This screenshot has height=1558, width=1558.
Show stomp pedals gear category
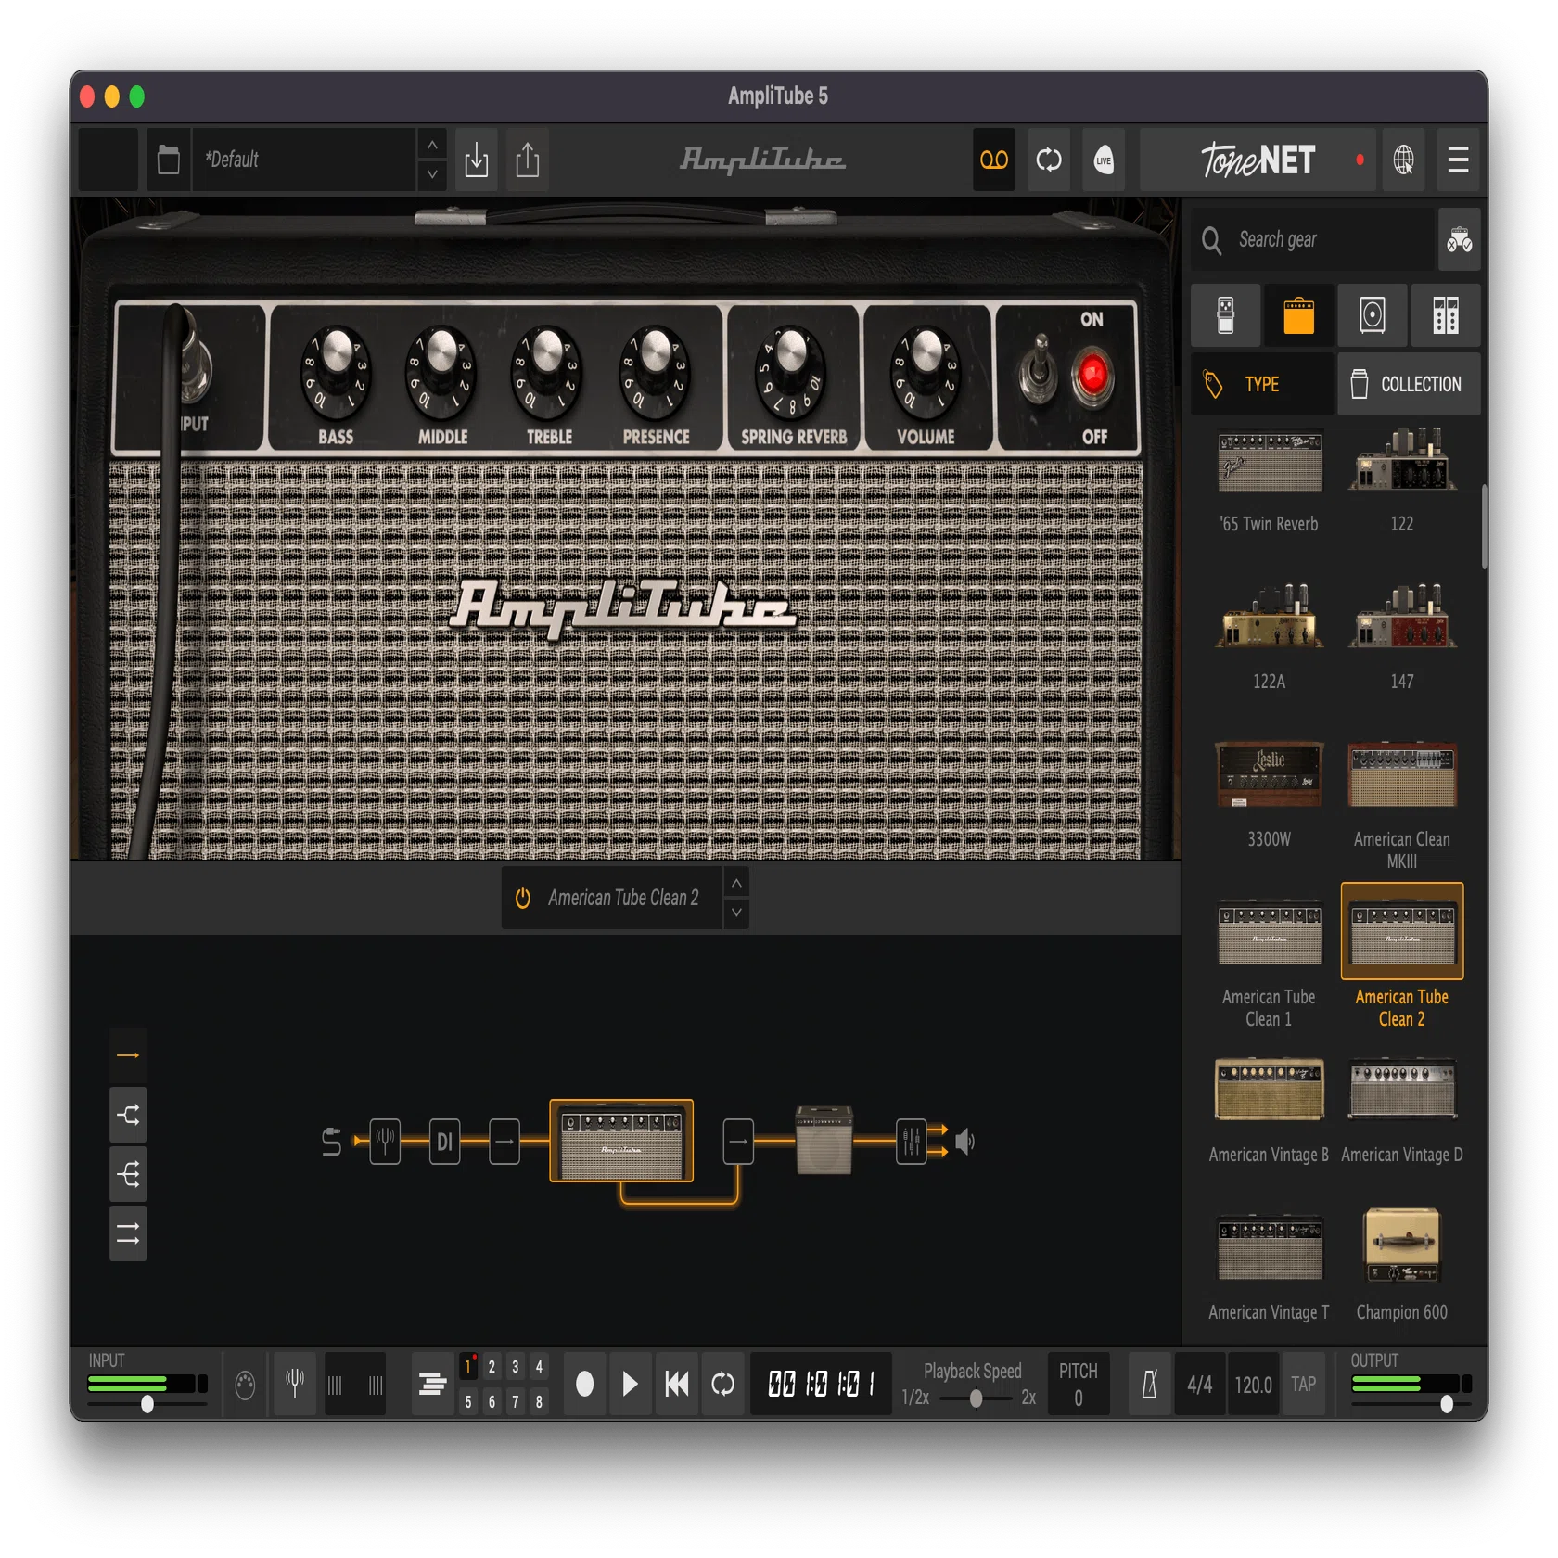click(x=1225, y=315)
